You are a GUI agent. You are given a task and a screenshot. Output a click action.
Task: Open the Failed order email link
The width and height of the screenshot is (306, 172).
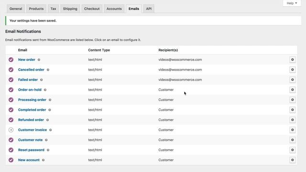click(28, 80)
